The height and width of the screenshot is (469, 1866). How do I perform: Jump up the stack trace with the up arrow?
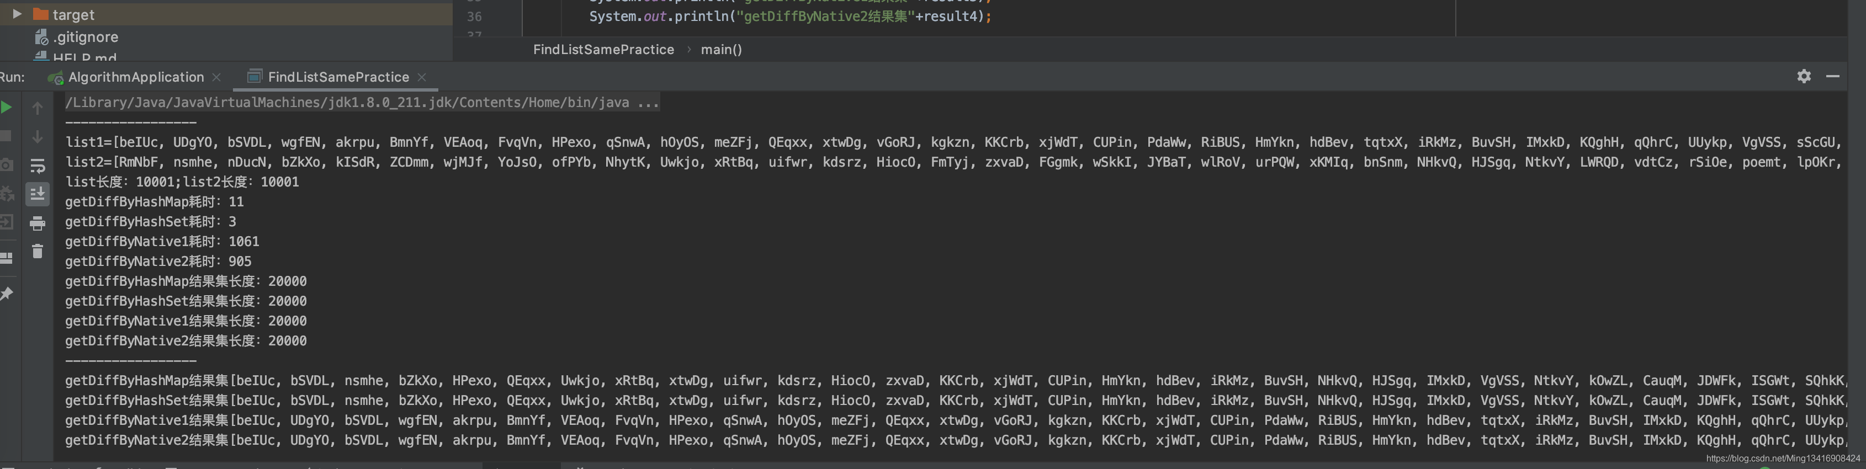coord(38,108)
